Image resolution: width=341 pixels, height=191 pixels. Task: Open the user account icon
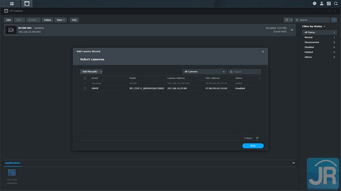tap(322, 3)
